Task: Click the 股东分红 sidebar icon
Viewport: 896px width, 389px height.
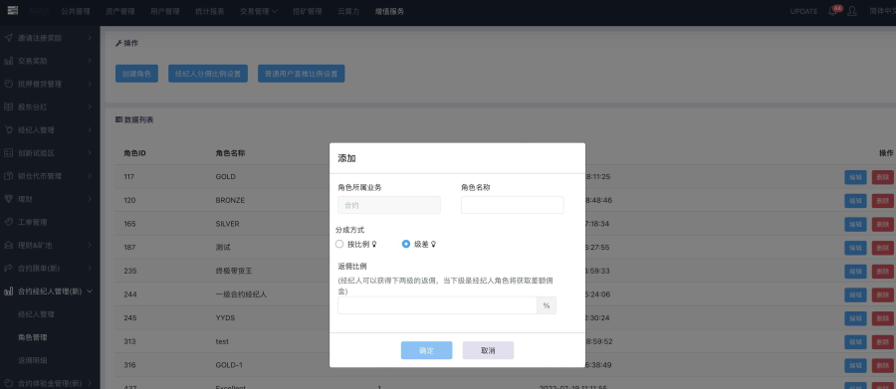Action: click(x=9, y=106)
